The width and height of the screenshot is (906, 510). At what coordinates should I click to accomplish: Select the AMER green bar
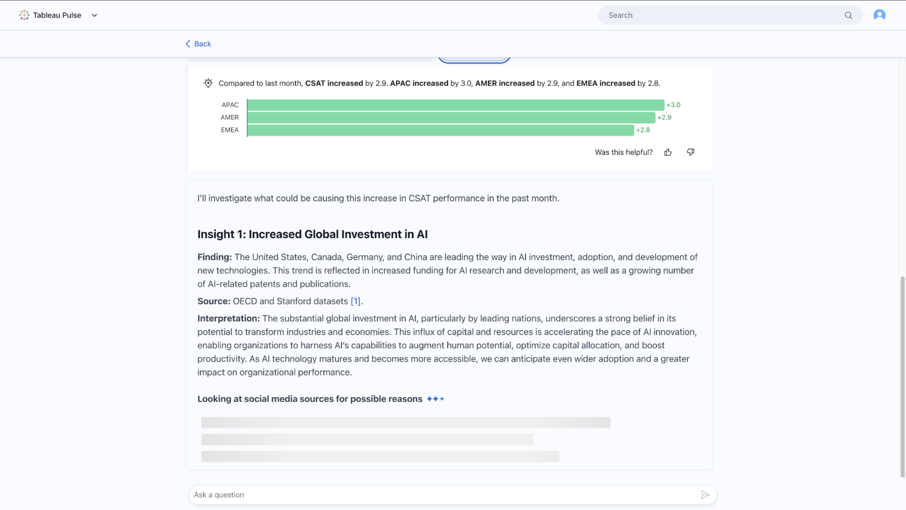click(x=451, y=118)
